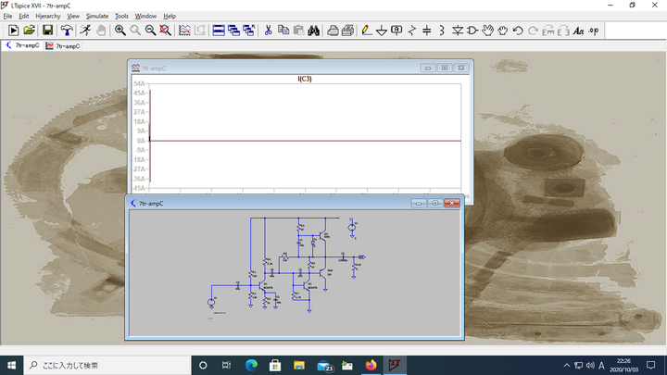Select the Draw Wire pencil tool

(x=367, y=31)
